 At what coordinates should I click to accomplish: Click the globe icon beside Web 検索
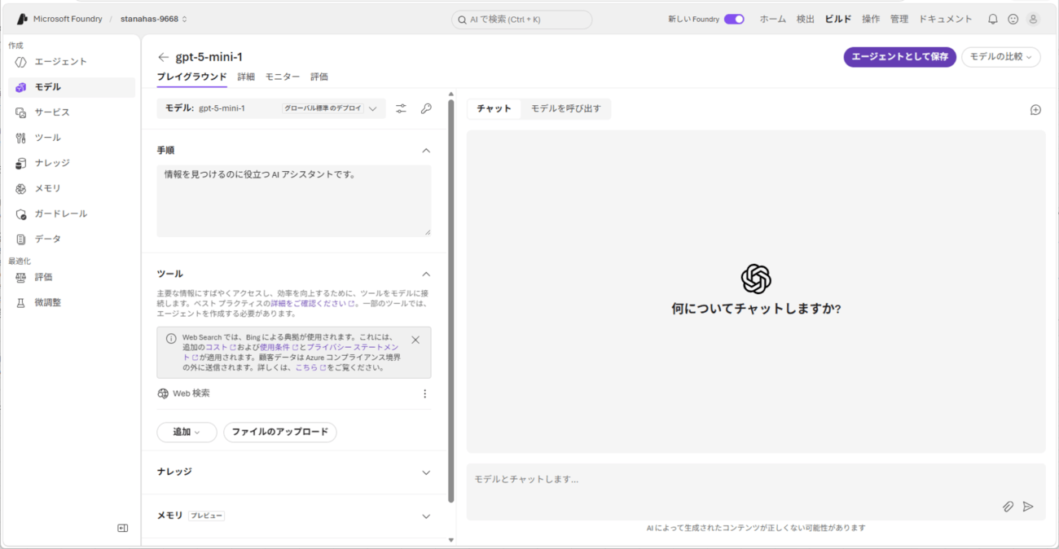click(x=163, y=393)
